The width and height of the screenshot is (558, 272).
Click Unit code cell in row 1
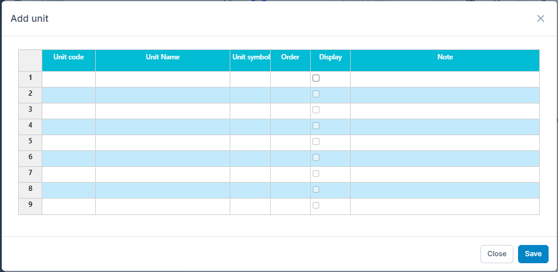tap(69, 79)
